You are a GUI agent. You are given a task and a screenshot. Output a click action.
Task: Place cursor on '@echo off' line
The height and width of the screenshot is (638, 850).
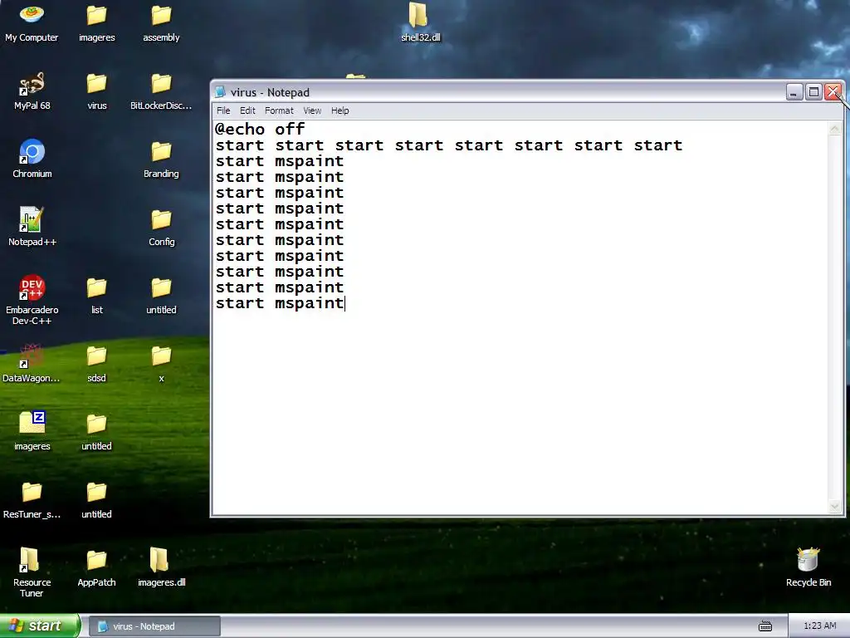(x=260, y=129)
